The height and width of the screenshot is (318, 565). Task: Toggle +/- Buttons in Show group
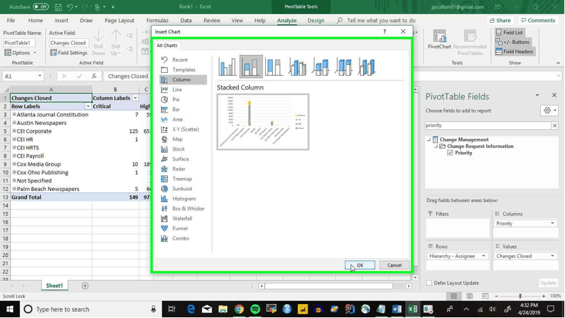512,42
